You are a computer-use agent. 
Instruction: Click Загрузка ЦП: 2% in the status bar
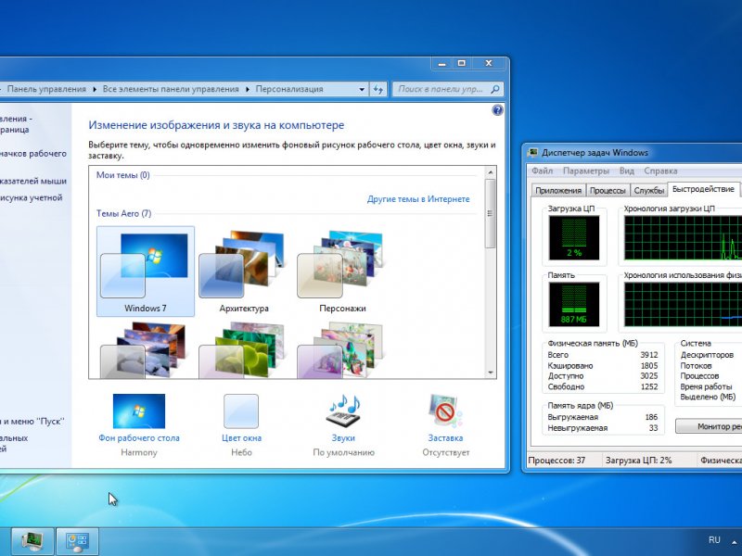[x=638, y=460]
